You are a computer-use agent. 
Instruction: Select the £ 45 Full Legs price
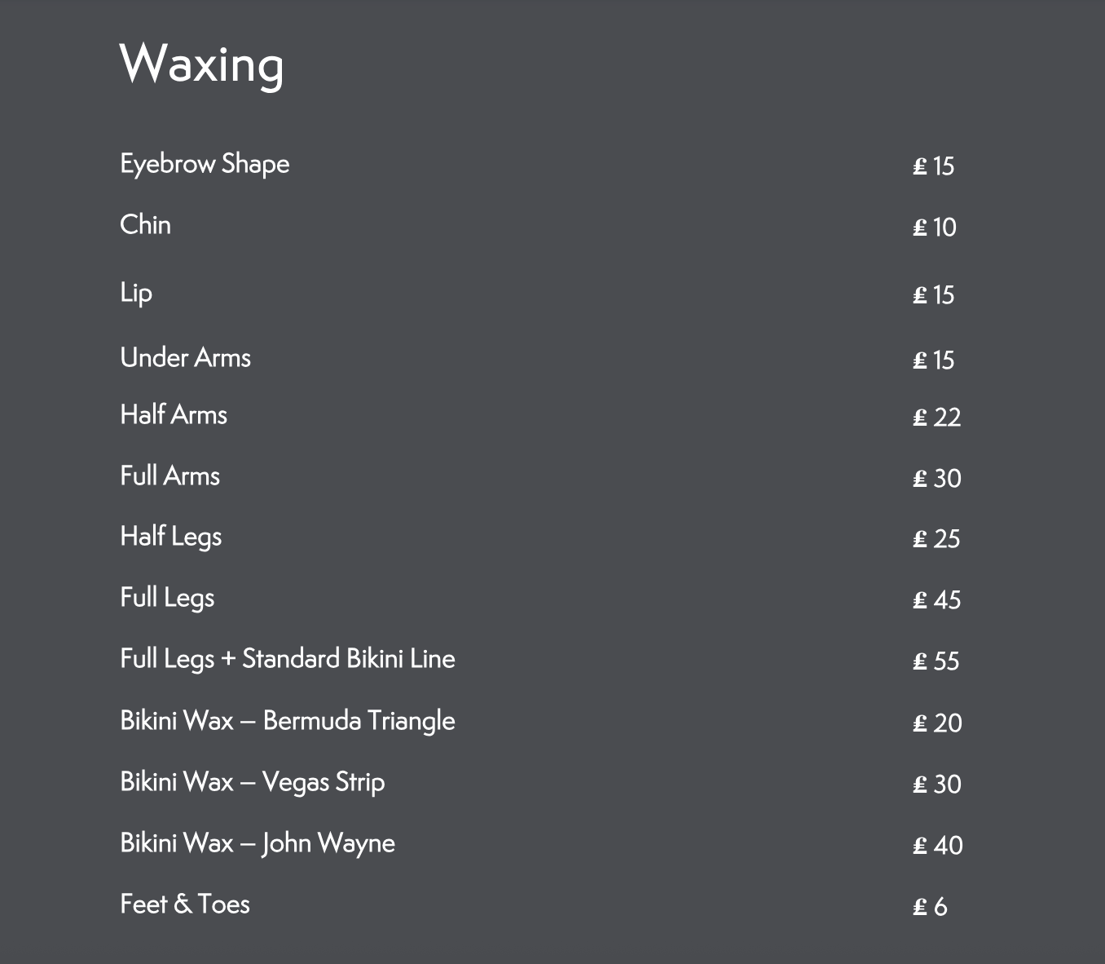[x=936, y=601]
